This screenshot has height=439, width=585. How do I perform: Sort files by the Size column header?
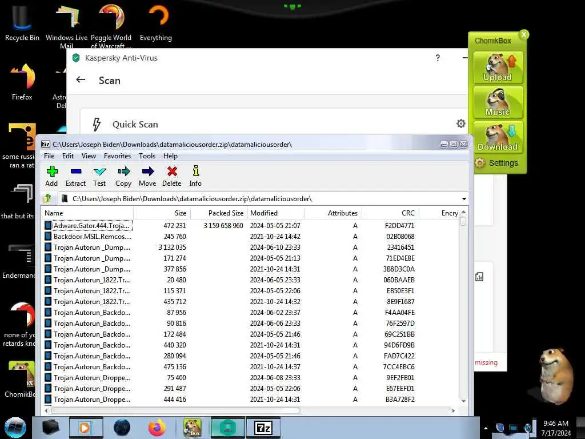coord(162,213)
